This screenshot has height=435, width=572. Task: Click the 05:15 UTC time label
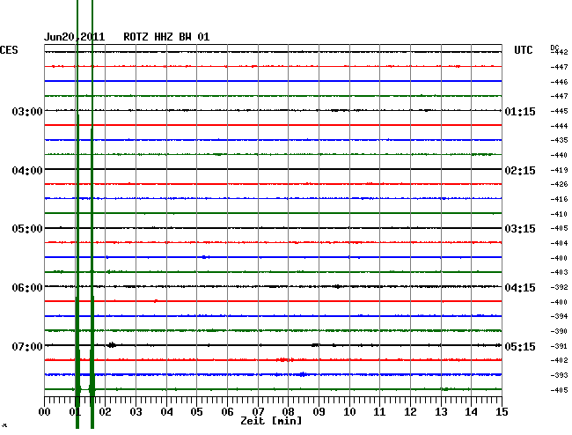pyautogui.click(x=520, y=346)
